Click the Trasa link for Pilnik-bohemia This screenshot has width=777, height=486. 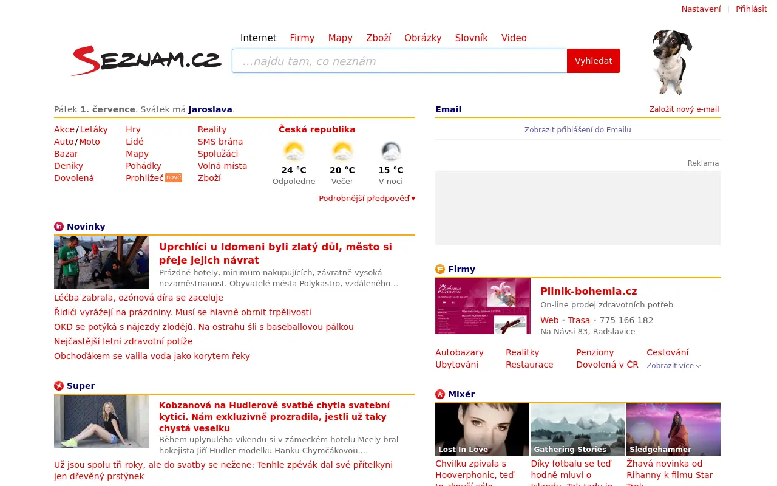click(x=579, y=320)
